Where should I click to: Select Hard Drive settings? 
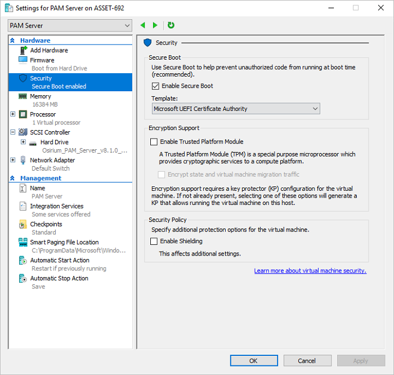tap(55, 142)
